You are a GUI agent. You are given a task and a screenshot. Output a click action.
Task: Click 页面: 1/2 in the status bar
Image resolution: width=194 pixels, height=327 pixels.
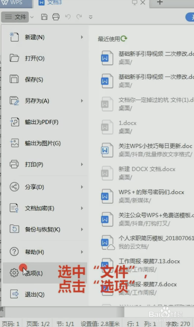coord(38,324)
